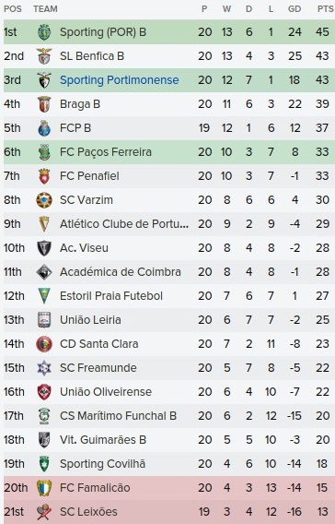Screen dimensions: 335x524
Task: Select Estoril Praia Futebol team name
Action: click(111, 296)
